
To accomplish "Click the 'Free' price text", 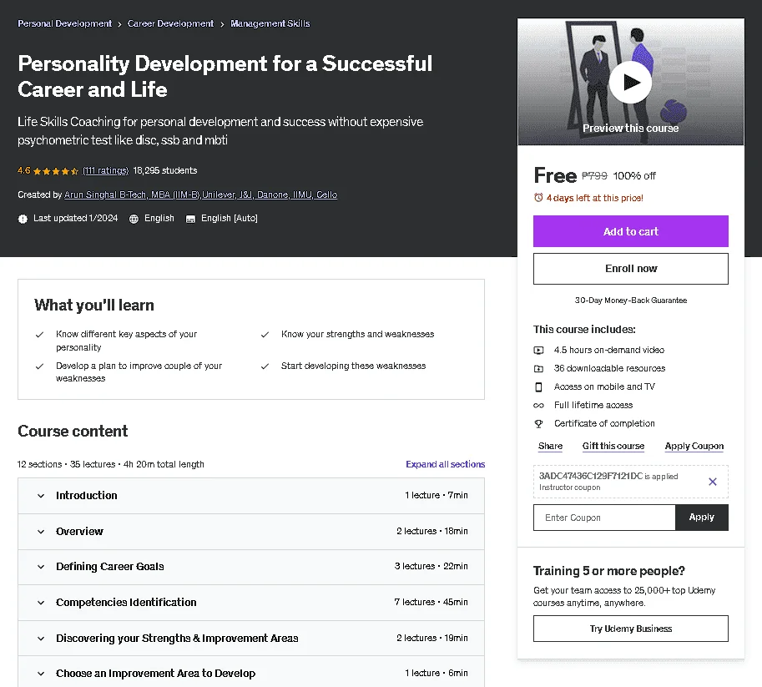I will pos(555,175).
